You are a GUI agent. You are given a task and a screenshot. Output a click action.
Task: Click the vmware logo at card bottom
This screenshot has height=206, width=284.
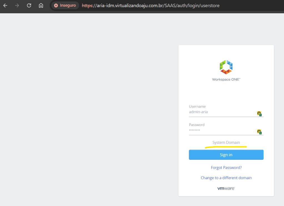click(226, 189)
